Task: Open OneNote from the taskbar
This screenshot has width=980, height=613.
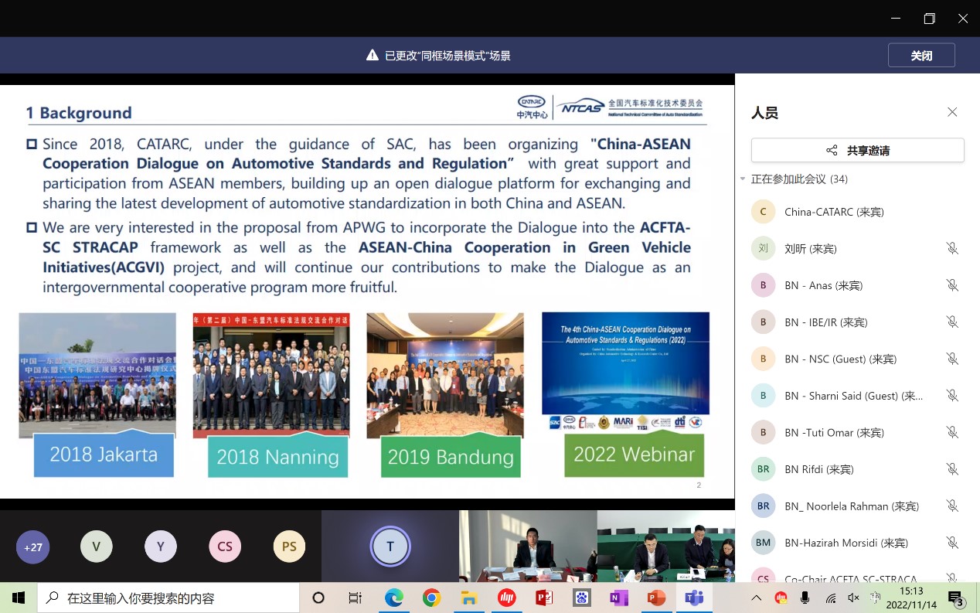Action: [619, 598]
